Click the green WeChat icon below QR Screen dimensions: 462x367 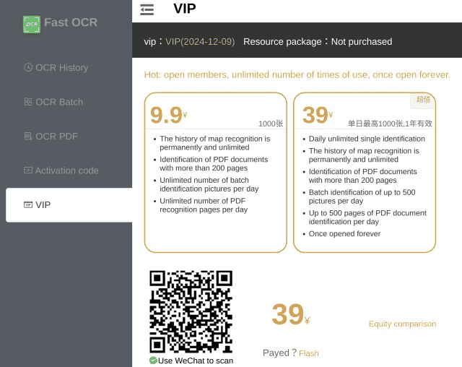coord(153,360)
